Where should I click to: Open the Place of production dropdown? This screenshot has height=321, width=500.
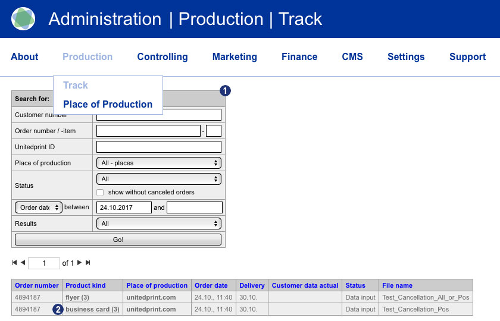click(x=158, y=163)
